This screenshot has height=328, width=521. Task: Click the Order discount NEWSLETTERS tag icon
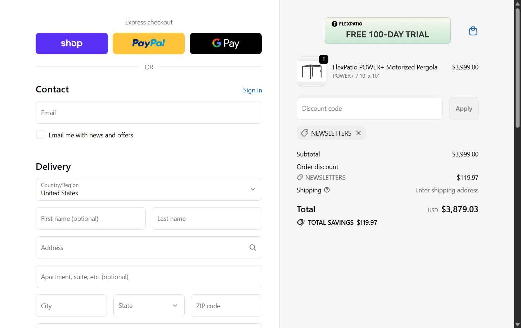click(300, 178)
